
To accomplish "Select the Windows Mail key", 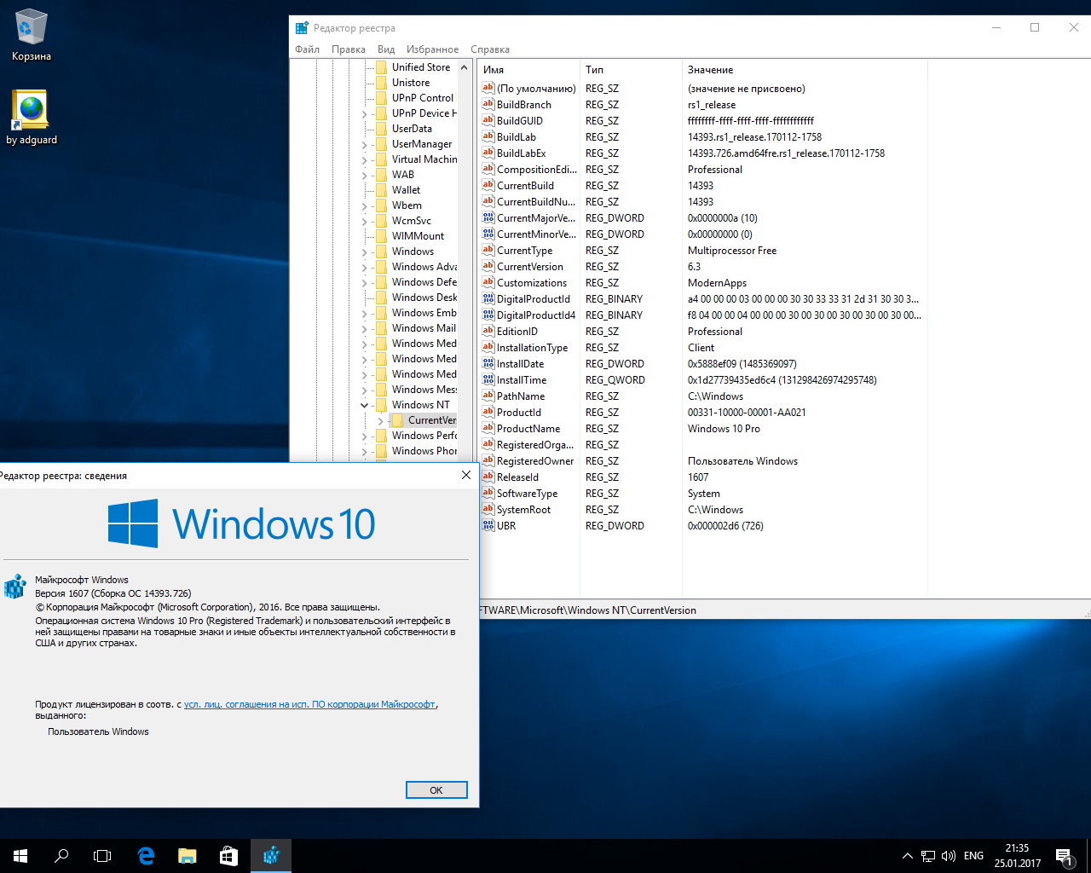I will (x=424, y=328).
